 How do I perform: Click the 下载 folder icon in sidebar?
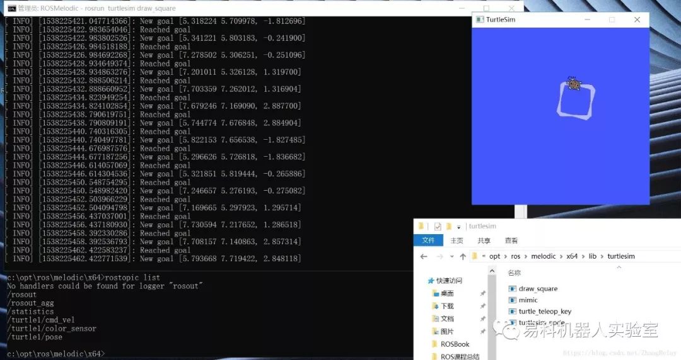click(436, 307)
